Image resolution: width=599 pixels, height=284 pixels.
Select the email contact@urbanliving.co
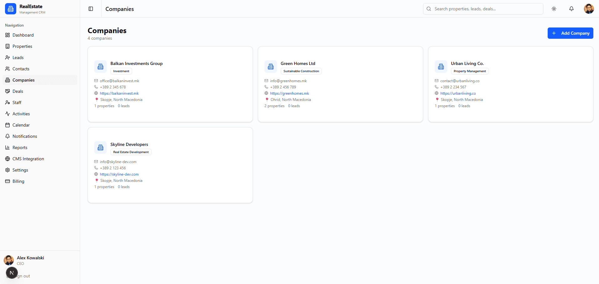(460, 81)
